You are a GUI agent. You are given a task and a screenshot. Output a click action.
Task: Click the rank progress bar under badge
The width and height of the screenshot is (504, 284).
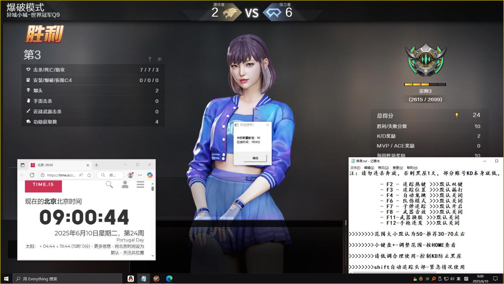pyautogui.click(x=425, y=84)
